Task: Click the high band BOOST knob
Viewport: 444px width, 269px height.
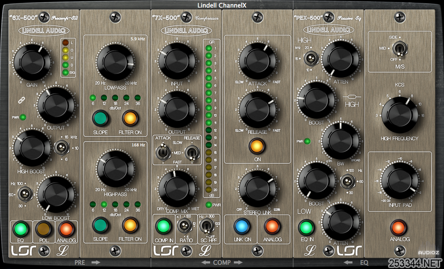Action: (x=316, y=100)
